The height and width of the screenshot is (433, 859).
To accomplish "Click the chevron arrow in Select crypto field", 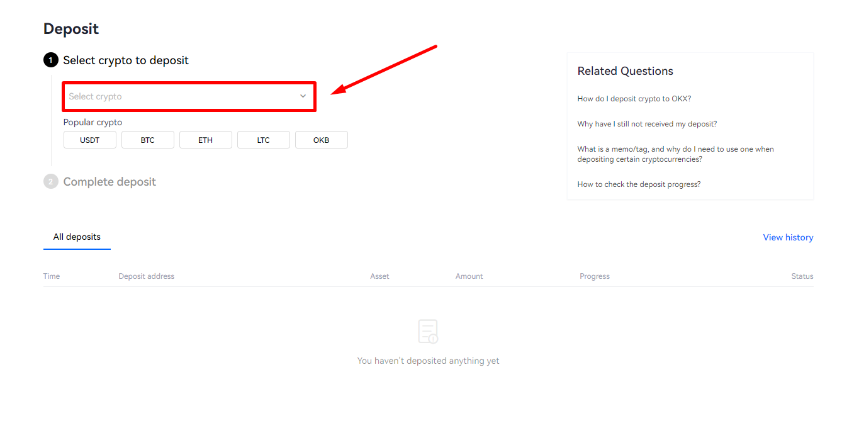I will [303, 96].
